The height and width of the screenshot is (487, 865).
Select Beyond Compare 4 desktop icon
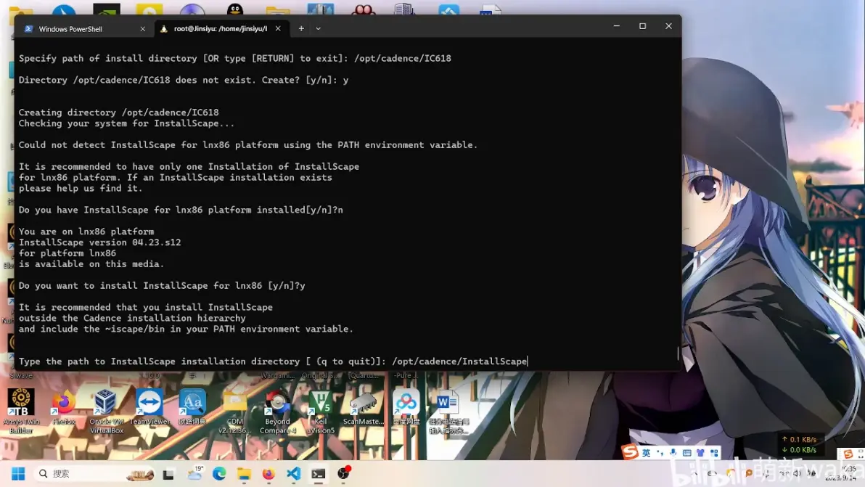[x=277, y=410]
